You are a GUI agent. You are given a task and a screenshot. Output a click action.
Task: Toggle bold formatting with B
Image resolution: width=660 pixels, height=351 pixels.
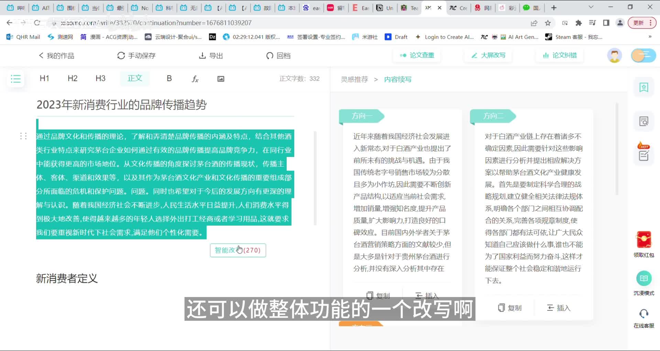(x=169, y=79)
